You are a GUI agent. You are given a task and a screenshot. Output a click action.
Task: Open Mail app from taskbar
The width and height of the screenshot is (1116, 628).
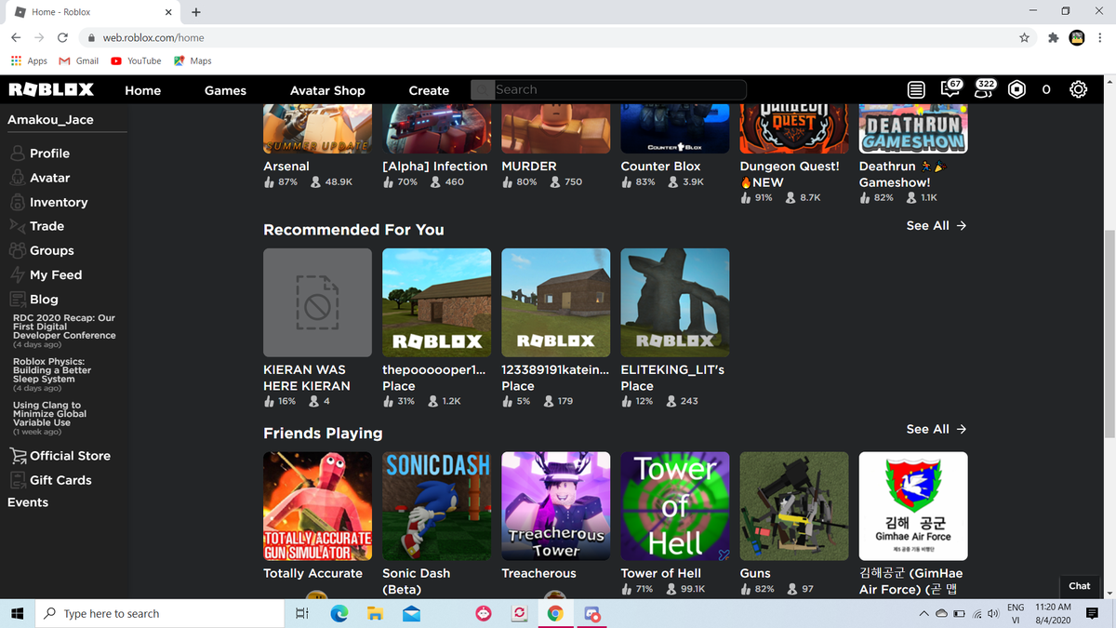coord(412,613)
